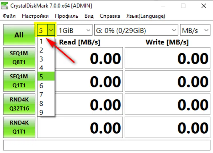Choose 7 in the test count list
The width and height of the screenshot is (213, 153).
coord(46,95)
